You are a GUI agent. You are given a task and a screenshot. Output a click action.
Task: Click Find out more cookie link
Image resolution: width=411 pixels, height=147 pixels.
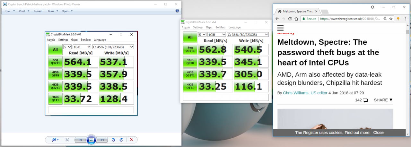pyautogui.click(x=357, y=133)
